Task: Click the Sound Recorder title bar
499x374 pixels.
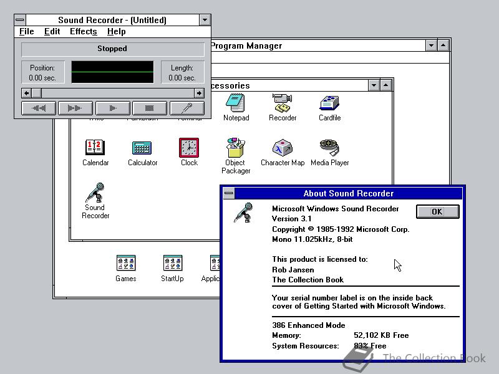Action: [112, 20]
